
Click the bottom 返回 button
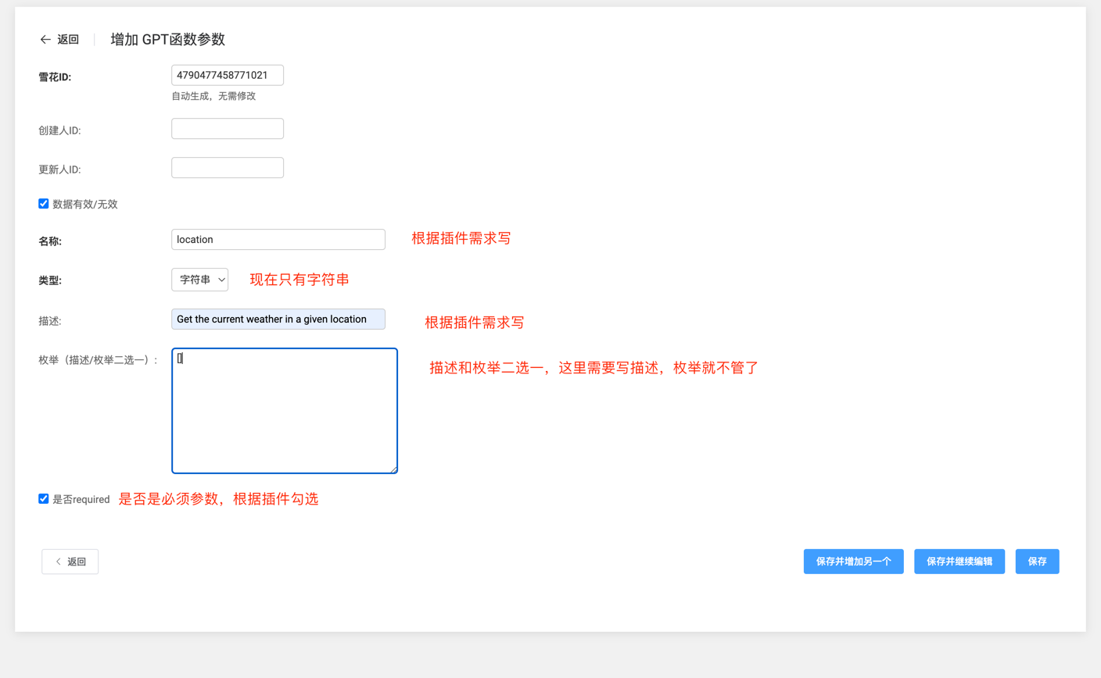tap(70, 562)
